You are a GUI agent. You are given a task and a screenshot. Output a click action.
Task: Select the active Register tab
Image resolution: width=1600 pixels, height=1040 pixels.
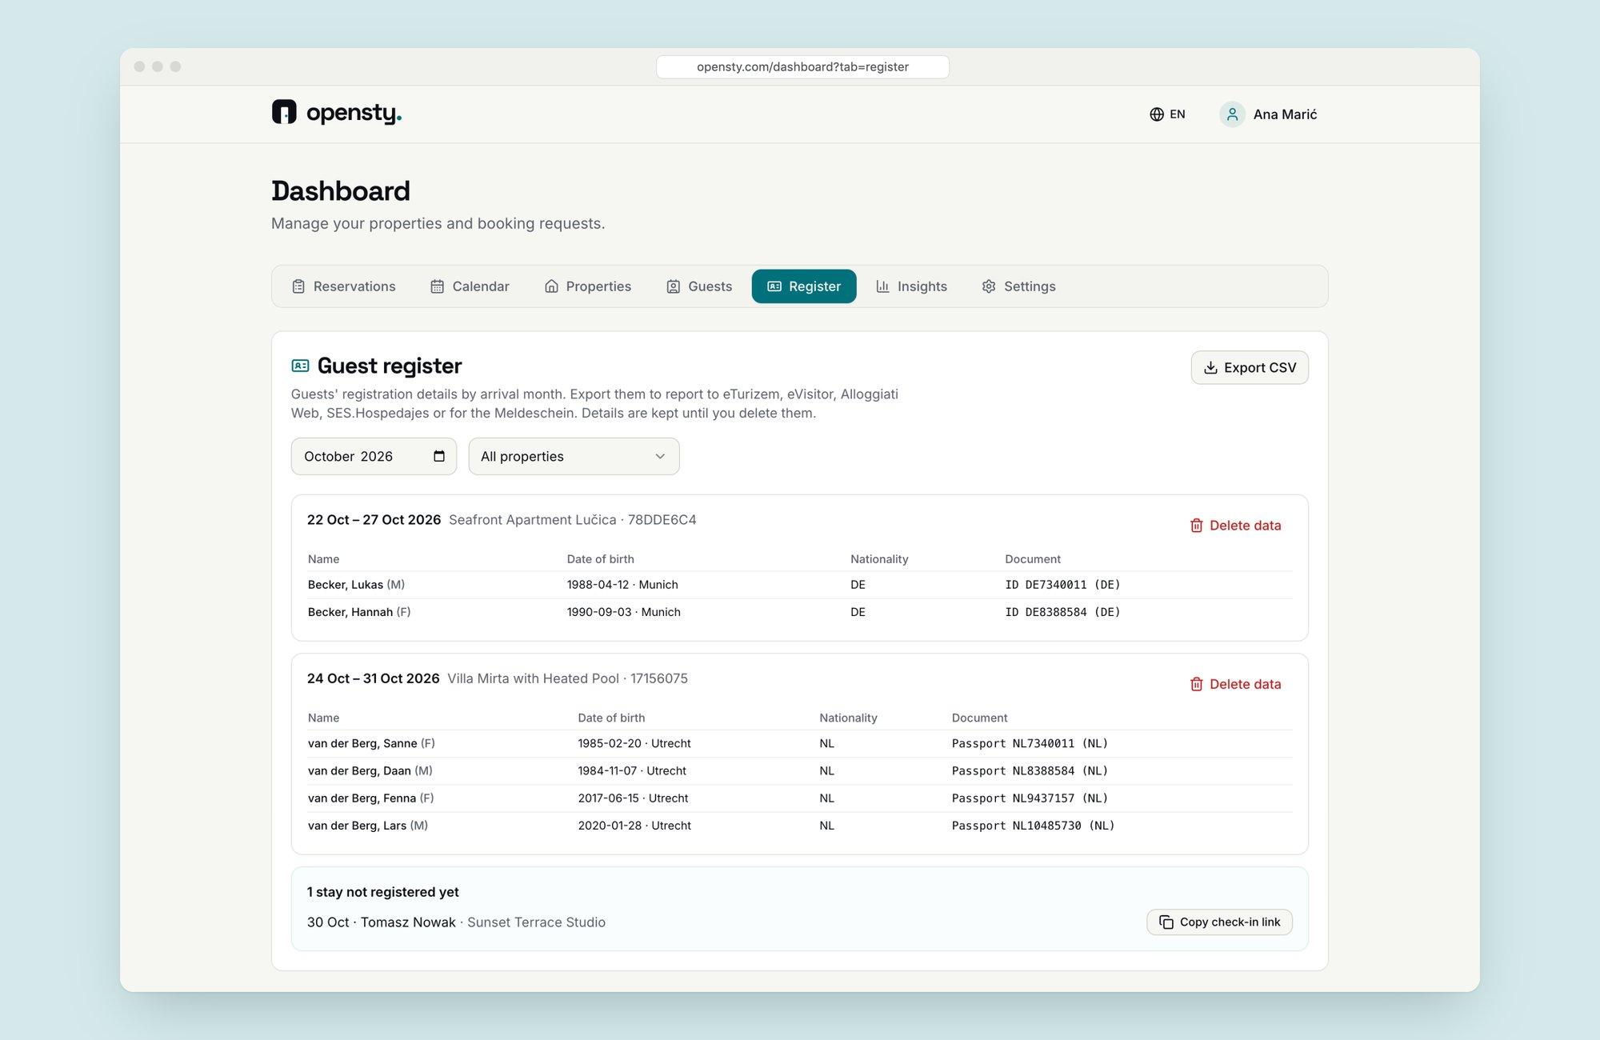point(804,286)
